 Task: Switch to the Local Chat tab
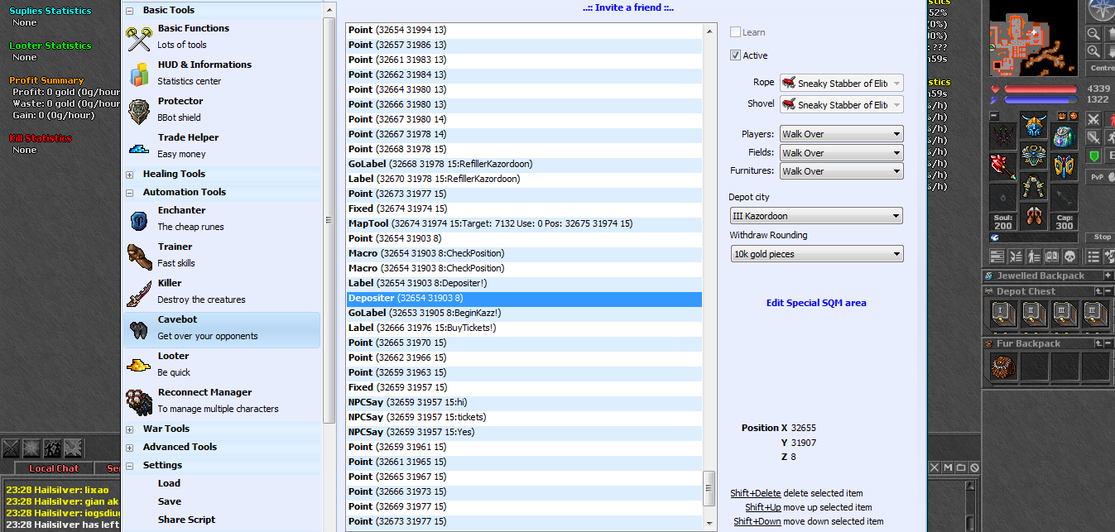54,468
